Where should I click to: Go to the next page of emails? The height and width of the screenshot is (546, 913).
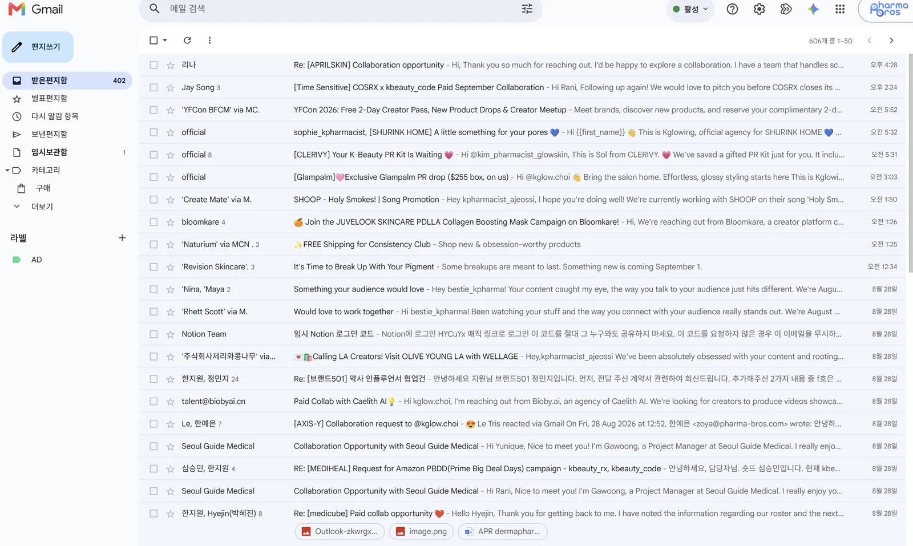(891, 41)
